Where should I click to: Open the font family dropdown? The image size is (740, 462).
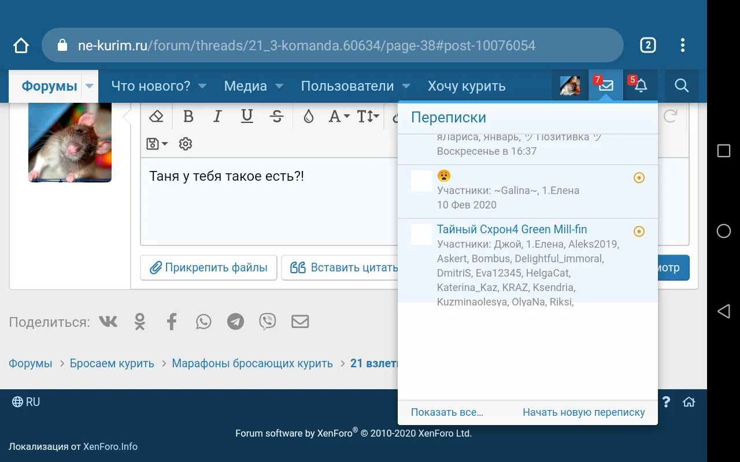click(x=338, y=116)
